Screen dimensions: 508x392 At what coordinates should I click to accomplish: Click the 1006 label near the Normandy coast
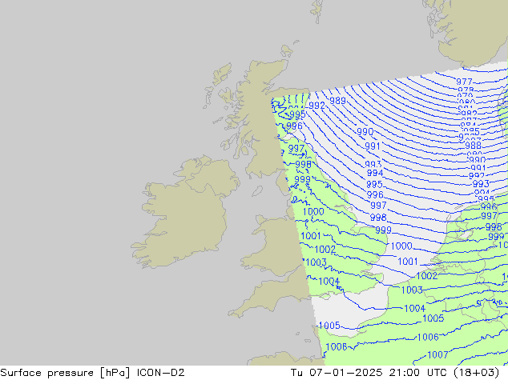pyautogui.click(x=336, y=347)
